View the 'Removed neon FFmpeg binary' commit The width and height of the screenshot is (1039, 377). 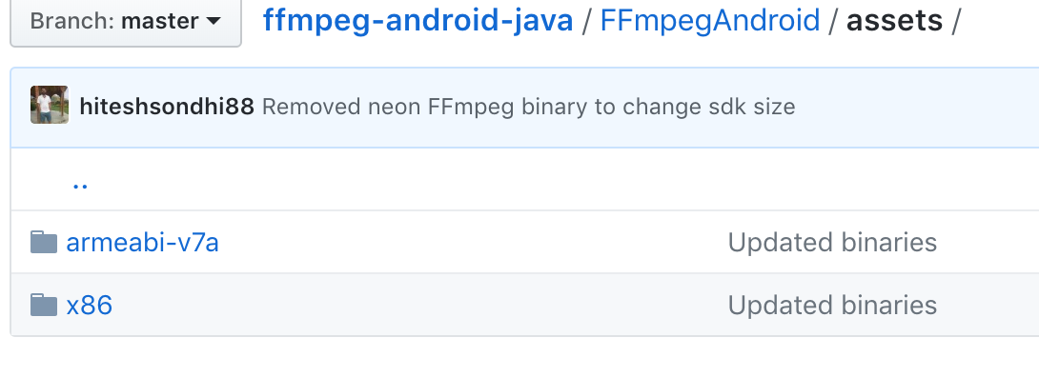click(529, 107)
